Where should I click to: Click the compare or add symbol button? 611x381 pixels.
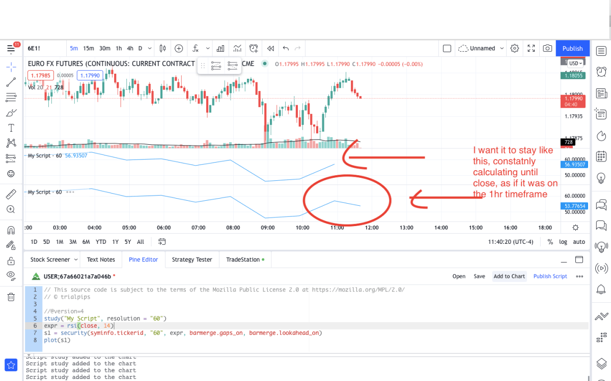pos(179,48)
